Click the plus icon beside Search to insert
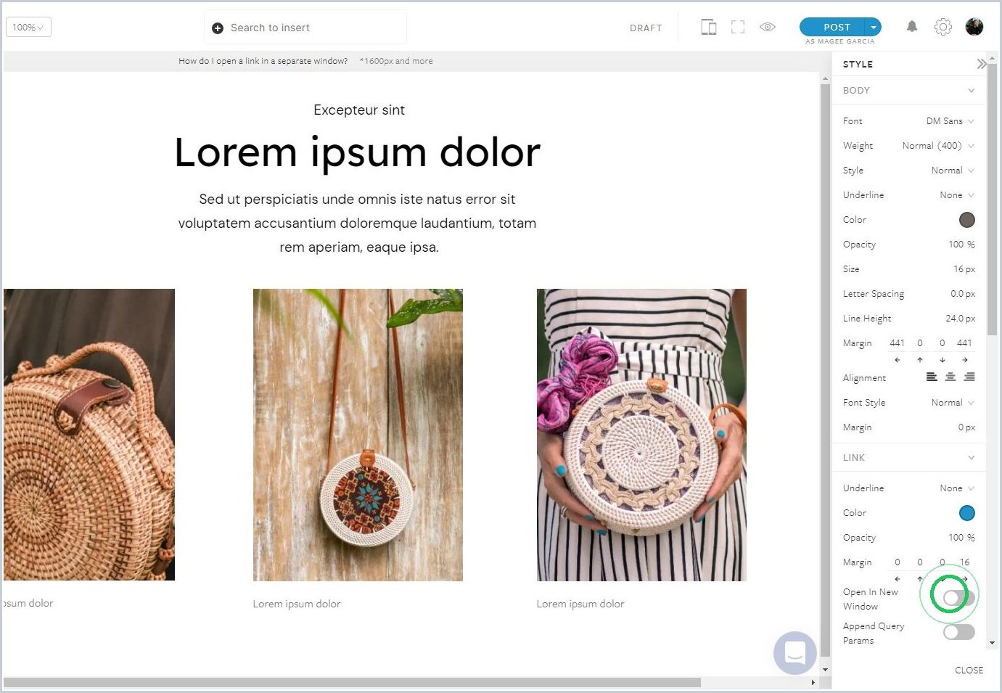 point(218,28)
